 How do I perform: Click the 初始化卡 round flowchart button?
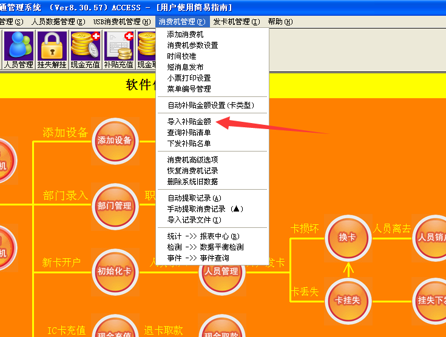point(115,271)
